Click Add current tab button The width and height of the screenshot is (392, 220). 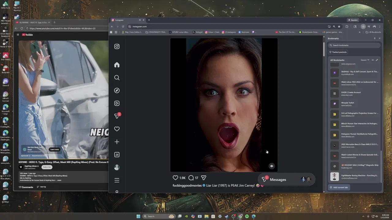pos(339,187)
